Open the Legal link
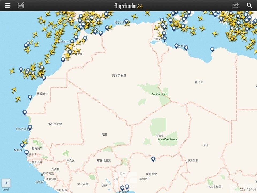Viewport: 257px width, 193px height. [x=6, y=190]
